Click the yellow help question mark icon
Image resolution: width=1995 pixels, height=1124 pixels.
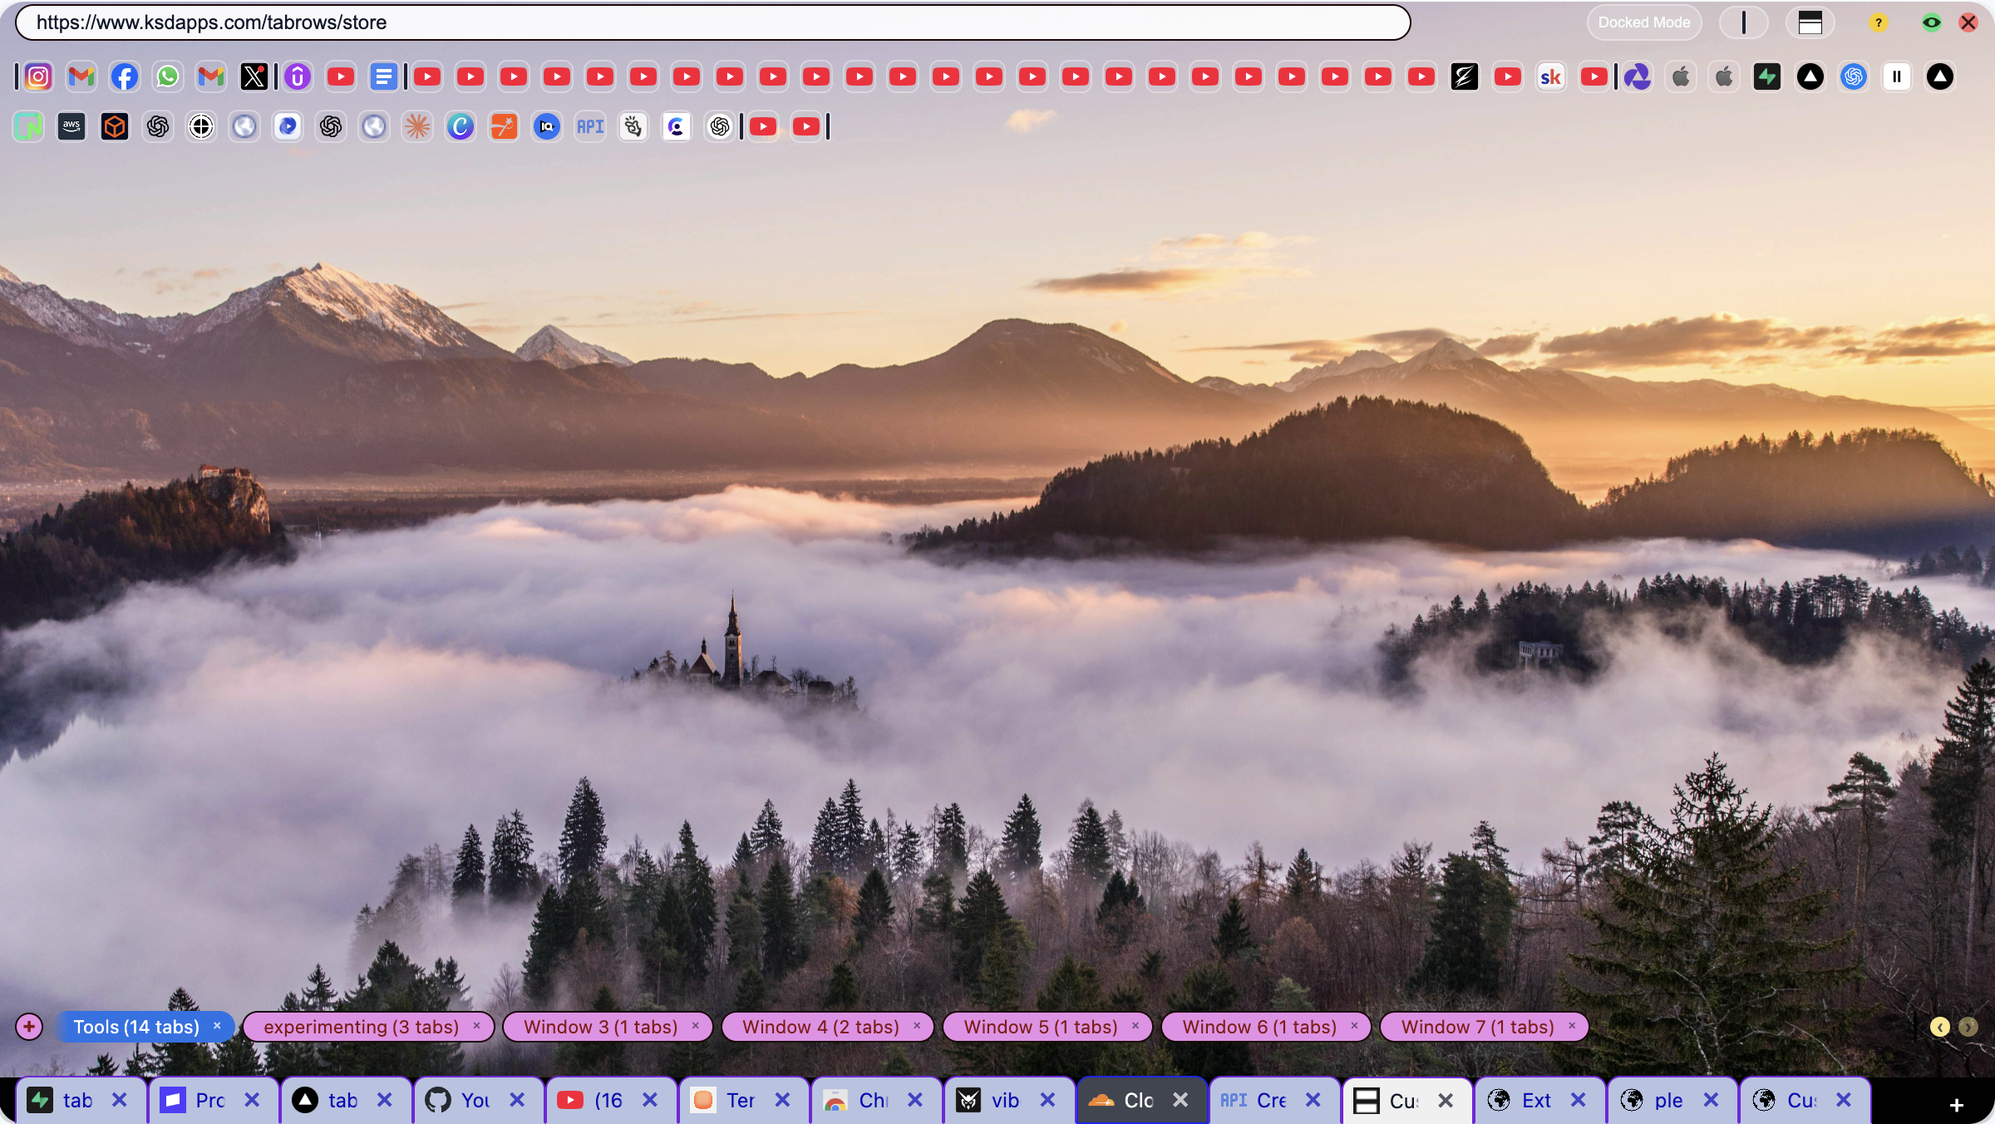click(x=1879, y=22)
